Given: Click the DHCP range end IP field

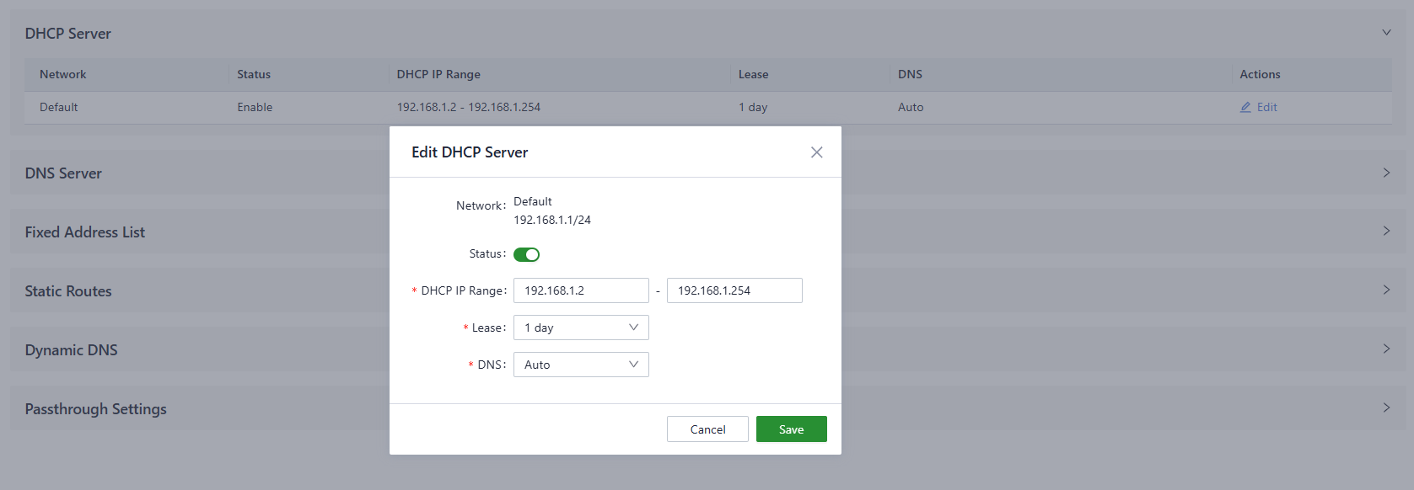Looking at the screenshot, I should pyautogui.click(x=734, y=290).
